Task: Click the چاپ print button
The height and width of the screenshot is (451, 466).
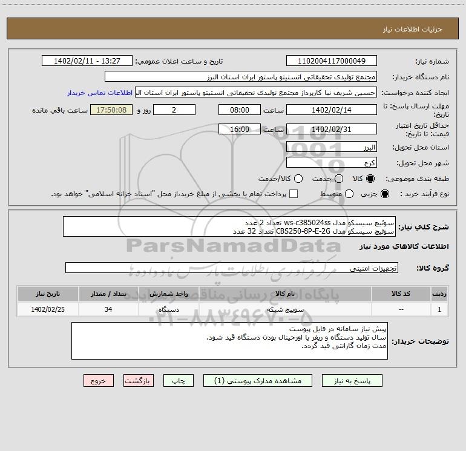Action: pos(179,381)
